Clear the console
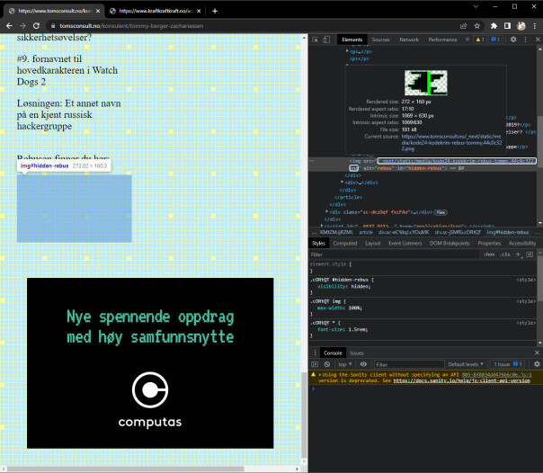Viewport: 543px width, 473px height. [327, 364]
